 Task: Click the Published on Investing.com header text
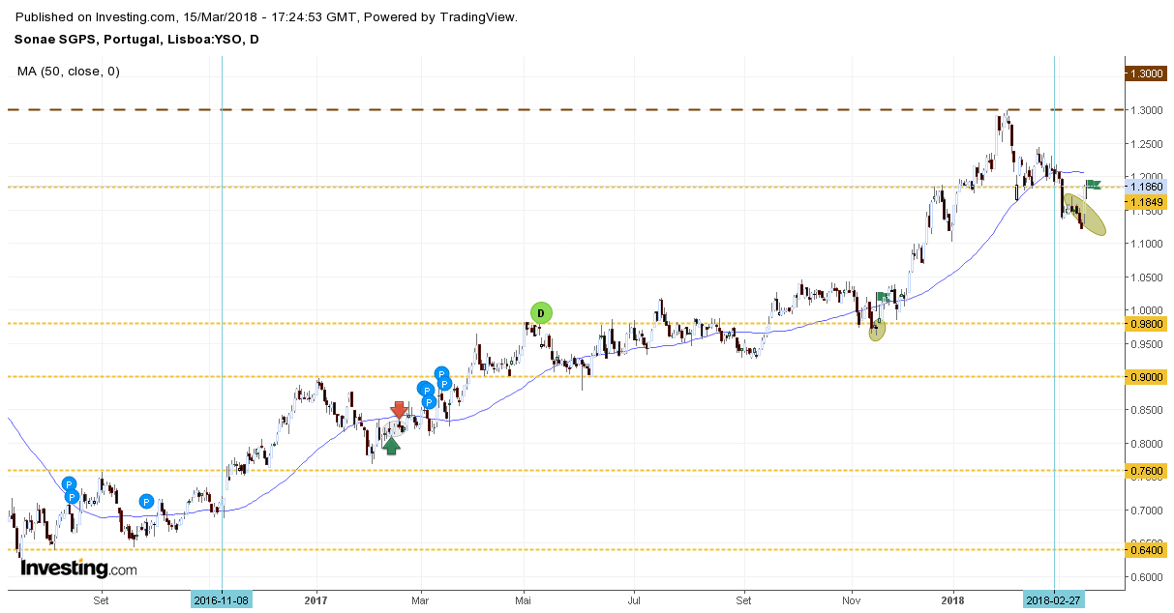[x=266, y=16]
